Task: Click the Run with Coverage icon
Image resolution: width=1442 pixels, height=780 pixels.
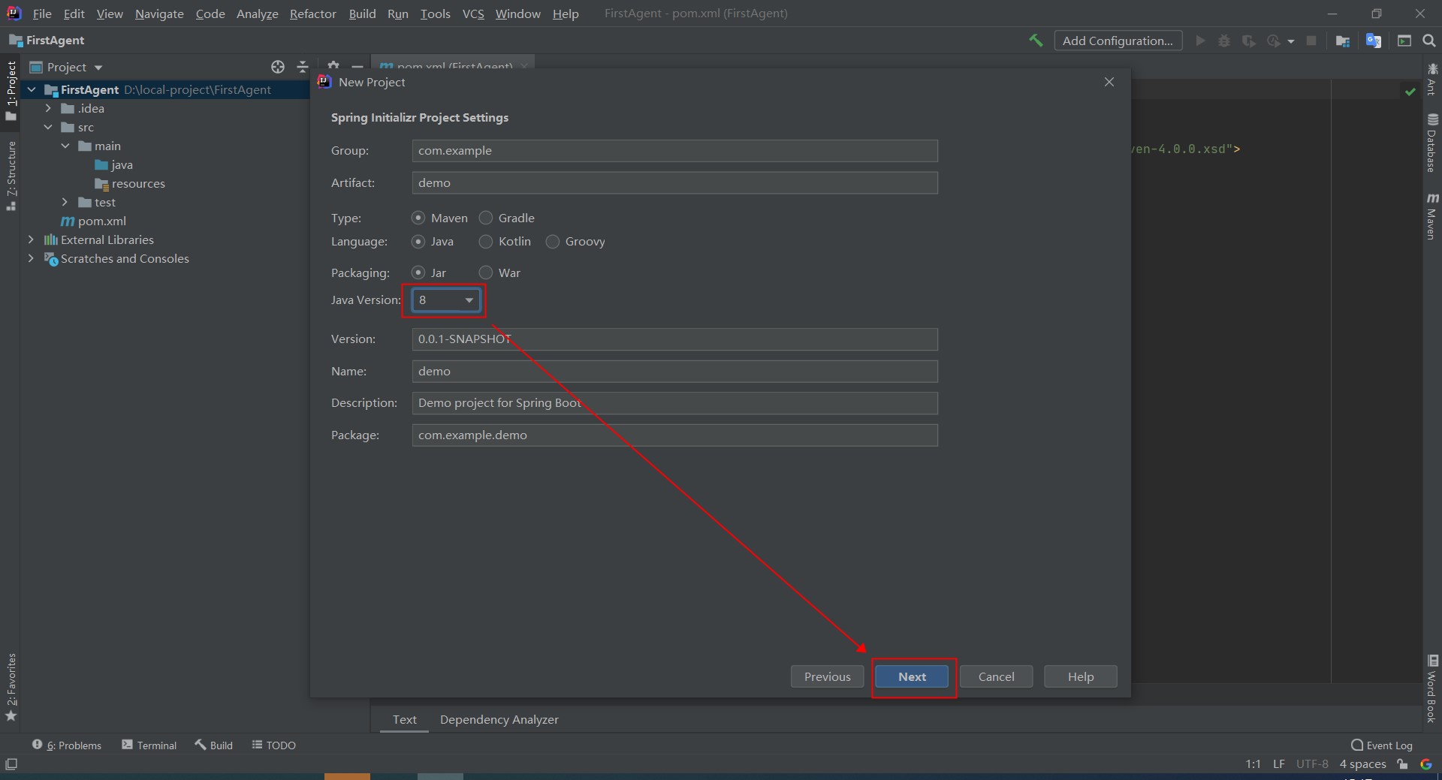Action: coord(1248,41)
